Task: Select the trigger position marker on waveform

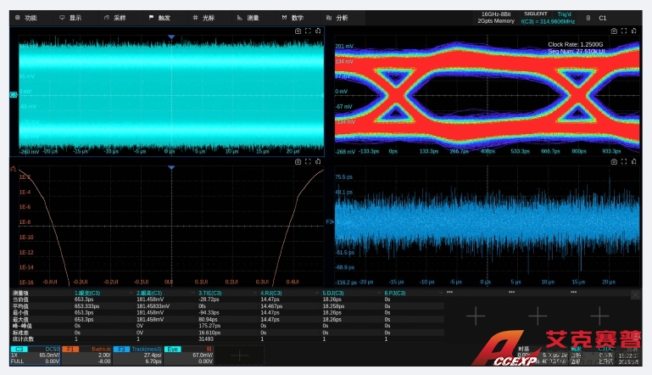Action: (171, 37)
